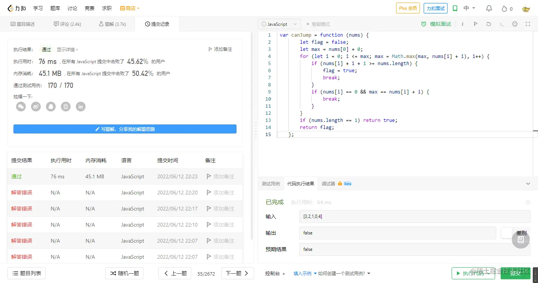Click the Plus 会员 button
This screenshot has height=283, width=538.
pos(408,8)
